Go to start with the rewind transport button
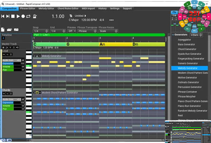 [x=2, y=17]
